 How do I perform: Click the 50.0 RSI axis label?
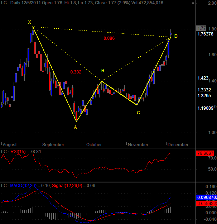[212, 169]
